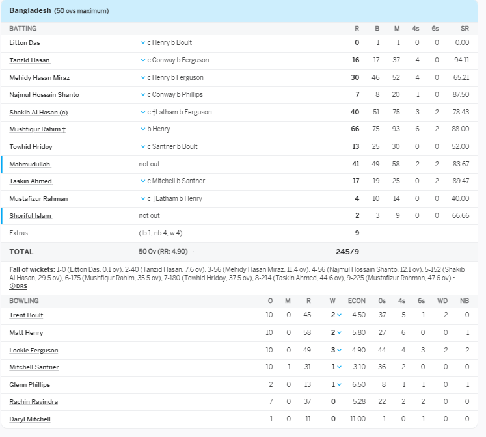
Task: Open Shakib Al Hasan dismissal chevron
Action: [143, 113]
